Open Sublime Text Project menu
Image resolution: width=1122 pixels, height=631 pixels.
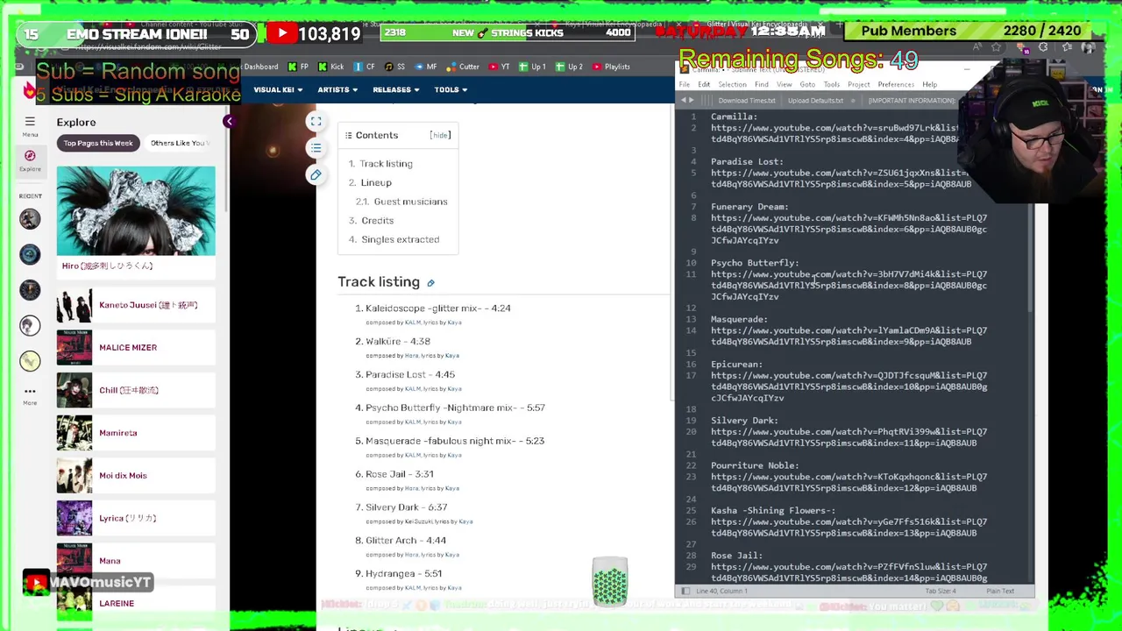pos(858,85)
